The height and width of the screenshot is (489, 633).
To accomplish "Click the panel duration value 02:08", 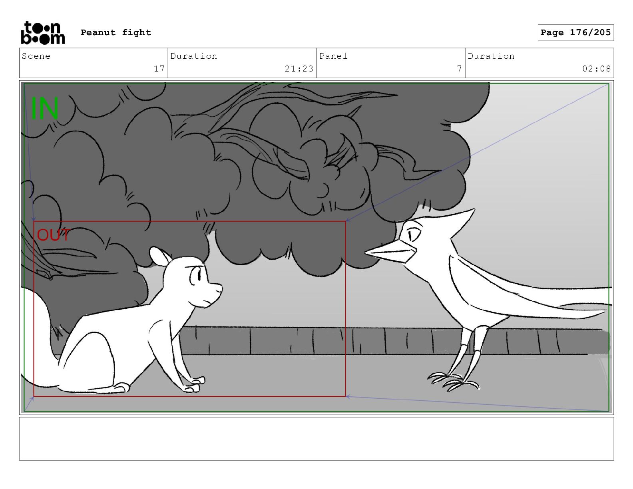I will tap(596, 69).
